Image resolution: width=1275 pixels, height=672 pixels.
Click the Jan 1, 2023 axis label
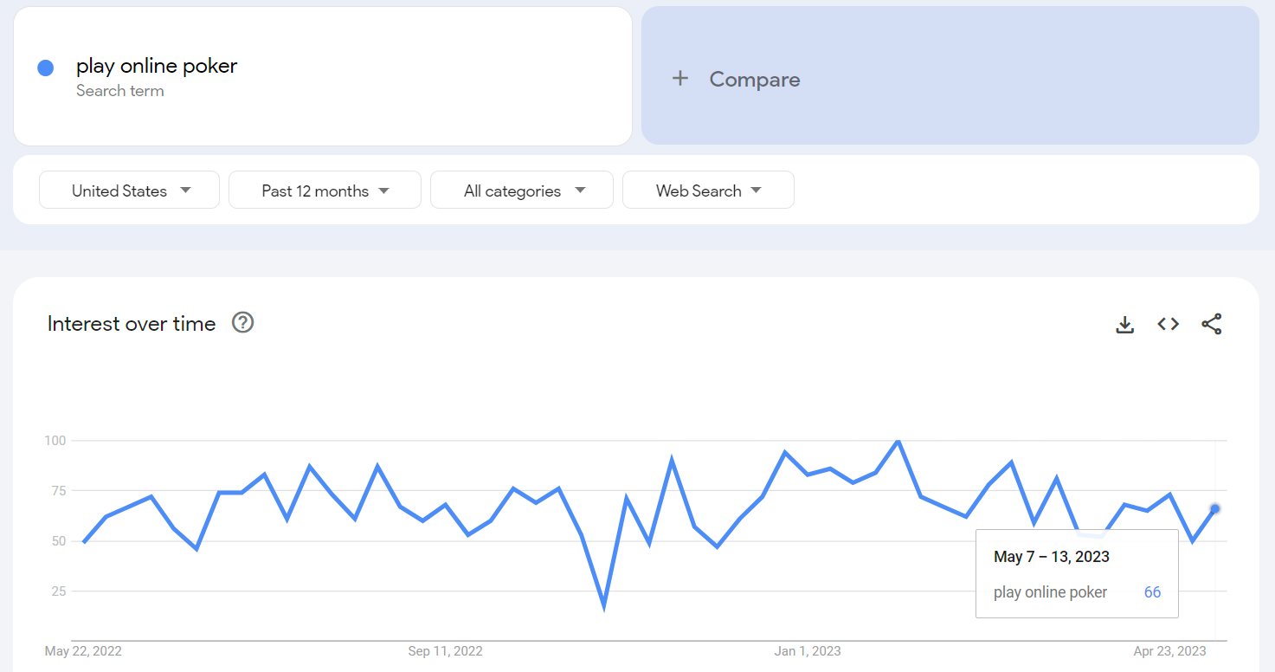coord(808,651)
